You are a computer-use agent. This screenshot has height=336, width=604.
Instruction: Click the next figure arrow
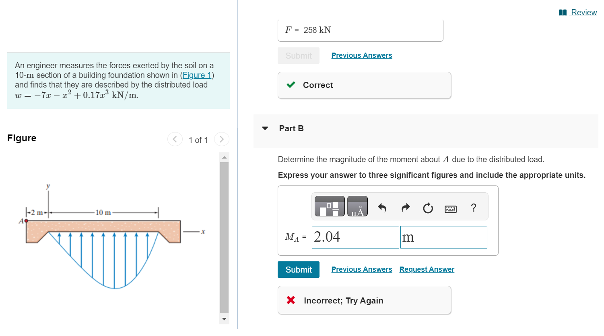(x=222, y=139)
